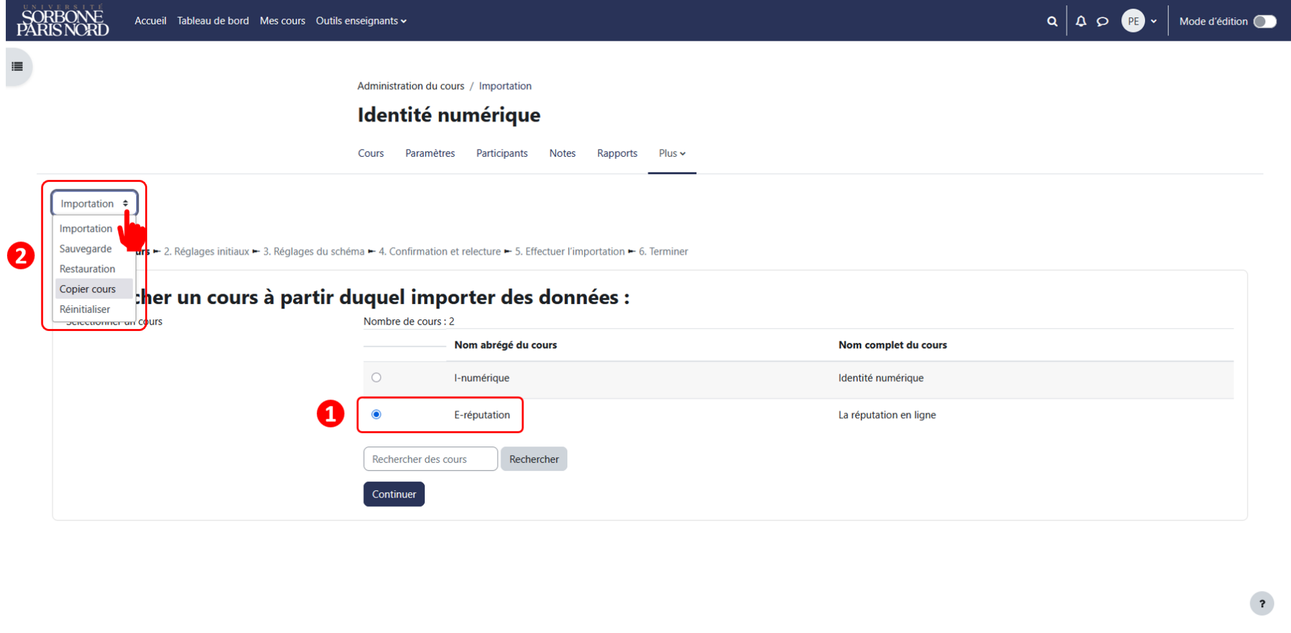Open the Importation select box

(94, 203)
